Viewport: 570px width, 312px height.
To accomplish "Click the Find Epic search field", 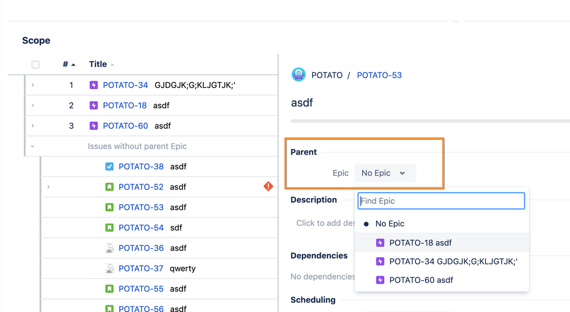I will point(441,201).
